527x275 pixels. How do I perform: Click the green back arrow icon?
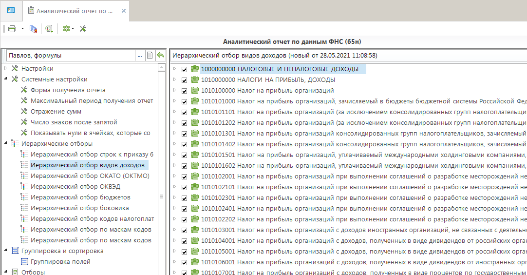coord(160,55)
